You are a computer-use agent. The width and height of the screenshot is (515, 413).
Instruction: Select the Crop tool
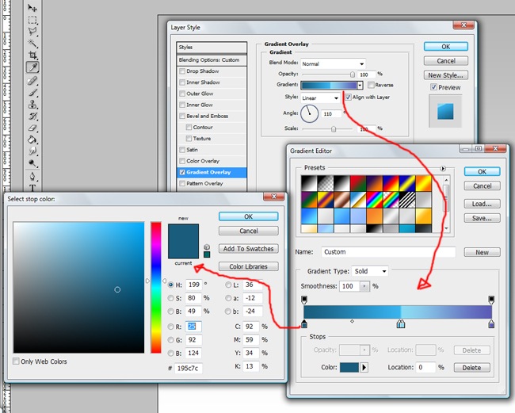click(33, 55)
